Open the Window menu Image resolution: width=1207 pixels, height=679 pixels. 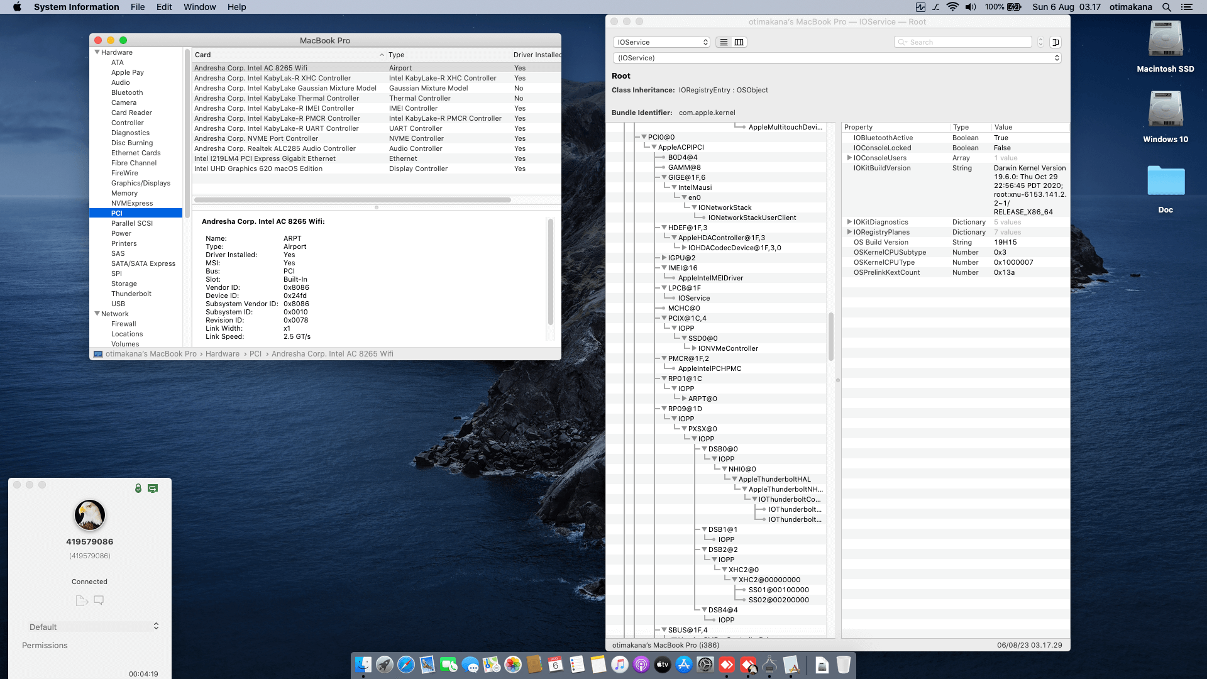pyautogui.click(x=199, y=7)
